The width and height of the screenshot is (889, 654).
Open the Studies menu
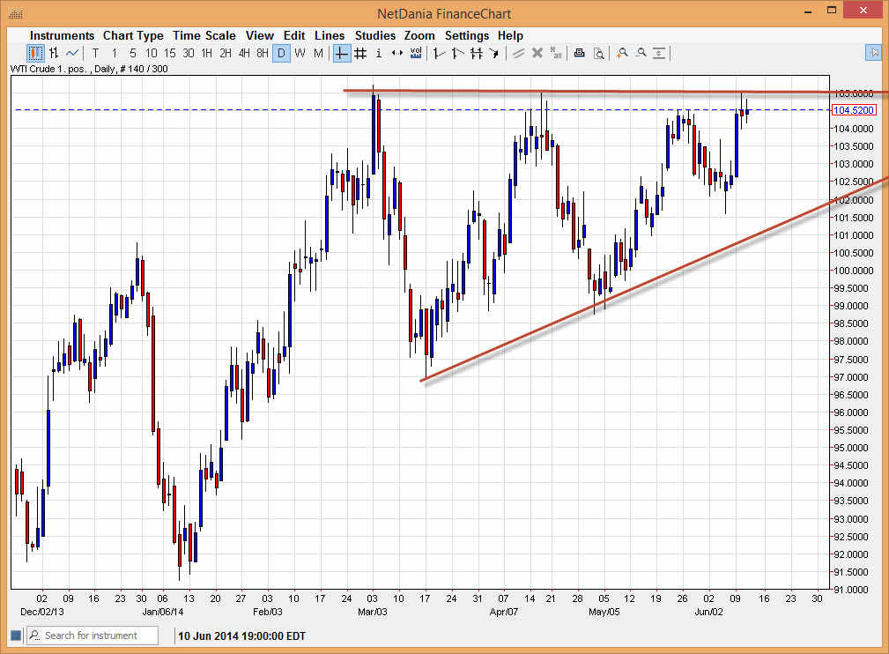point(374,35)
